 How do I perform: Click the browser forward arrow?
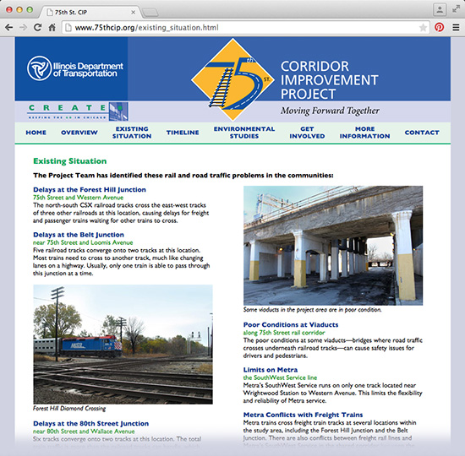coord(23,28)
